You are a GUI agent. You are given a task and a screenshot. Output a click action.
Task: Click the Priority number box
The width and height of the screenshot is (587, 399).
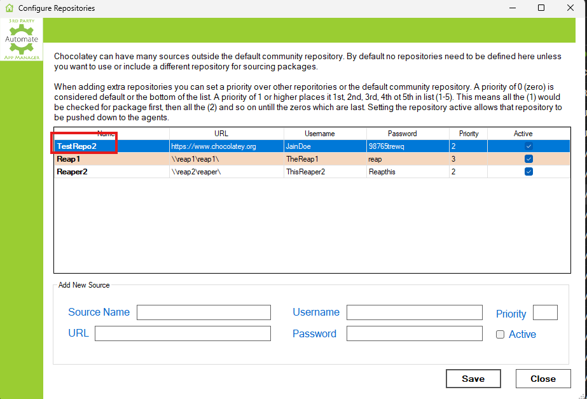545,312
